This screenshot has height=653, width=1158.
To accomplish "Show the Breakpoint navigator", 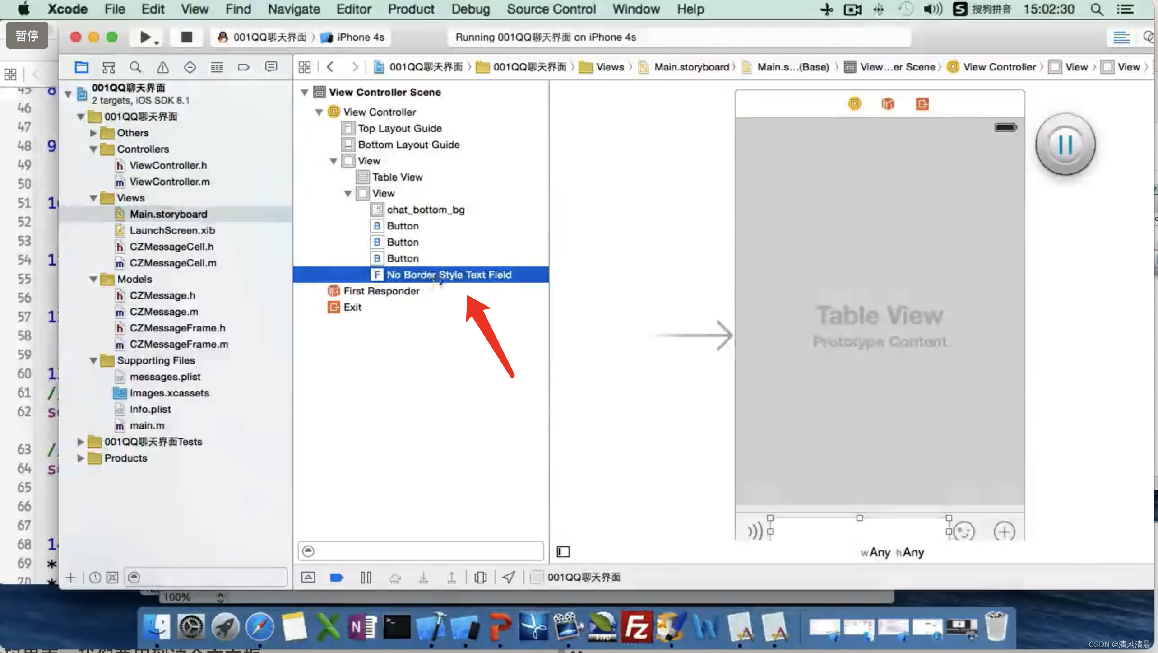I will tap(244, 67).
